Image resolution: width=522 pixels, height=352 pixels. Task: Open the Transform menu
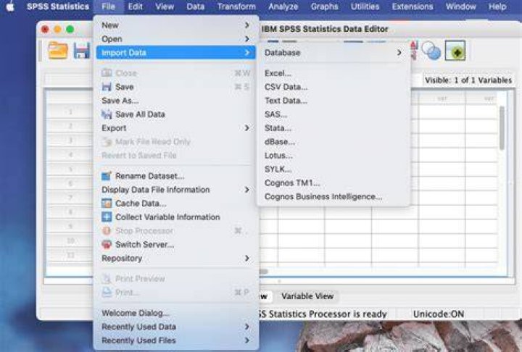(x=236, y=7)
